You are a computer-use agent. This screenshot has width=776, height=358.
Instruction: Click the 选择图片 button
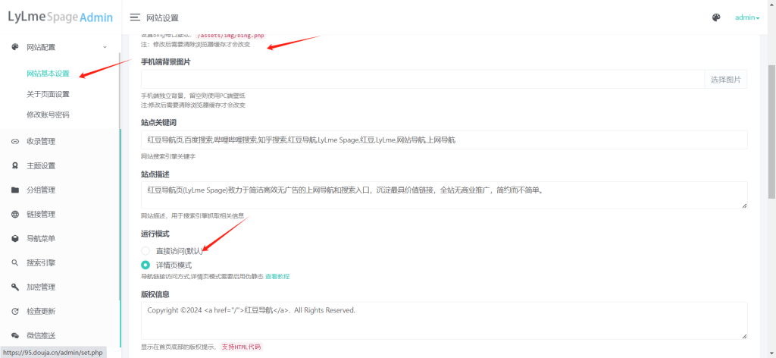point(725,79)
